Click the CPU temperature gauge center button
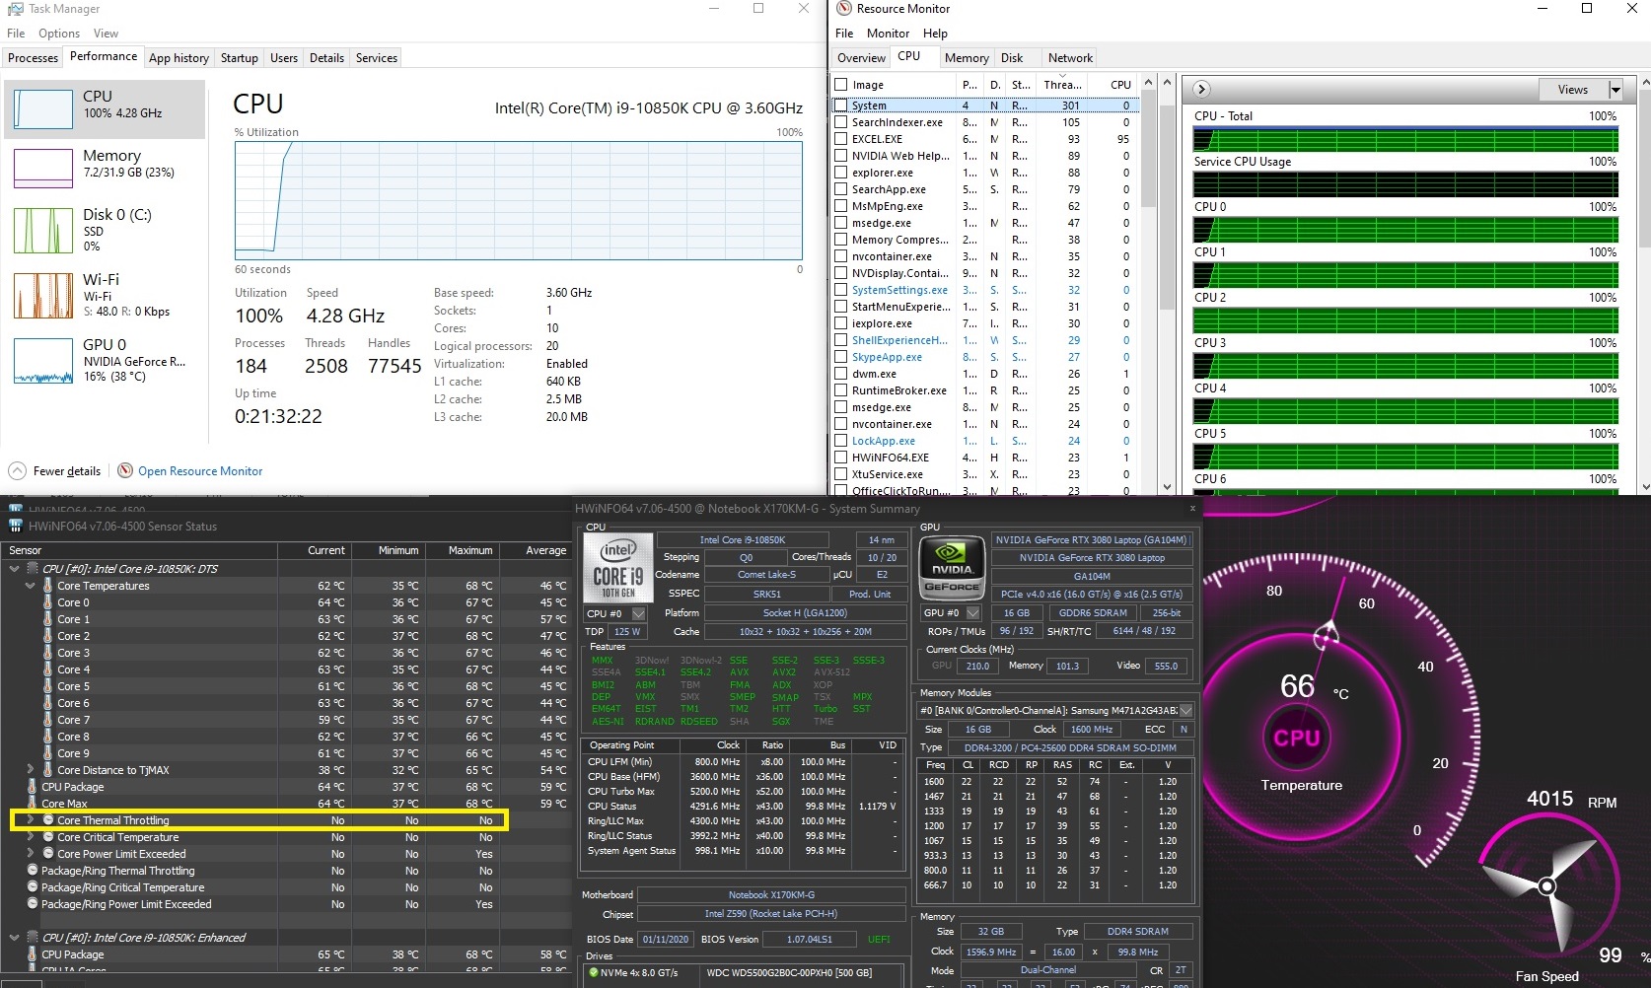Screen dimensions: 1651x988 [1296, 738]
